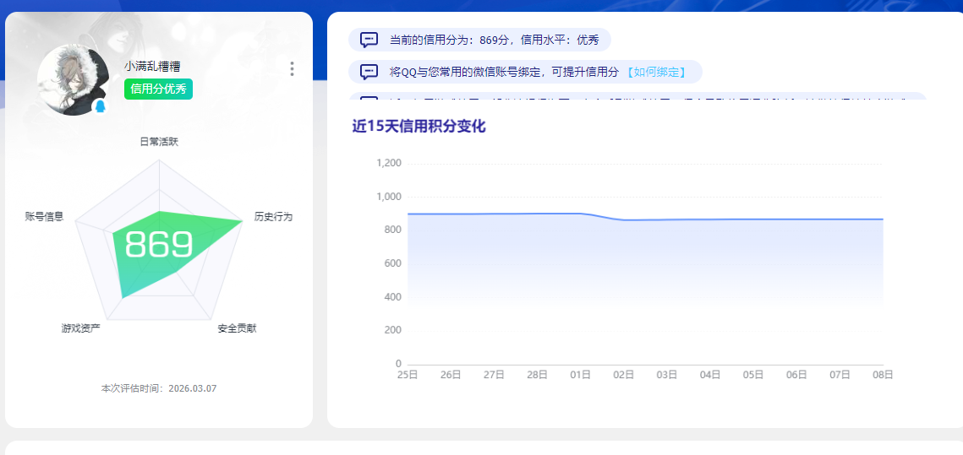This screenshot has width=963, height=455.
Task: Click the 04日 x-axis label
Action: click(x=710, y=375)
